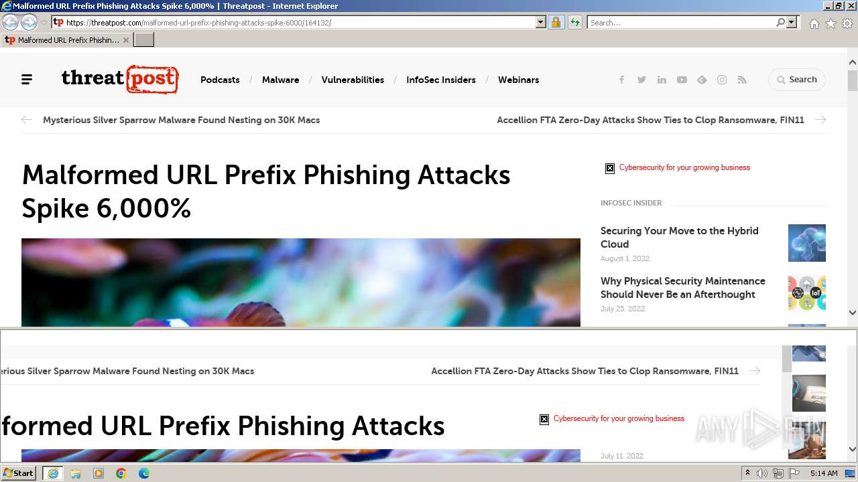Open Internet Explorer Tools gear
The height and width of the screenshot is (482, 858).
(x=847, y=23)
